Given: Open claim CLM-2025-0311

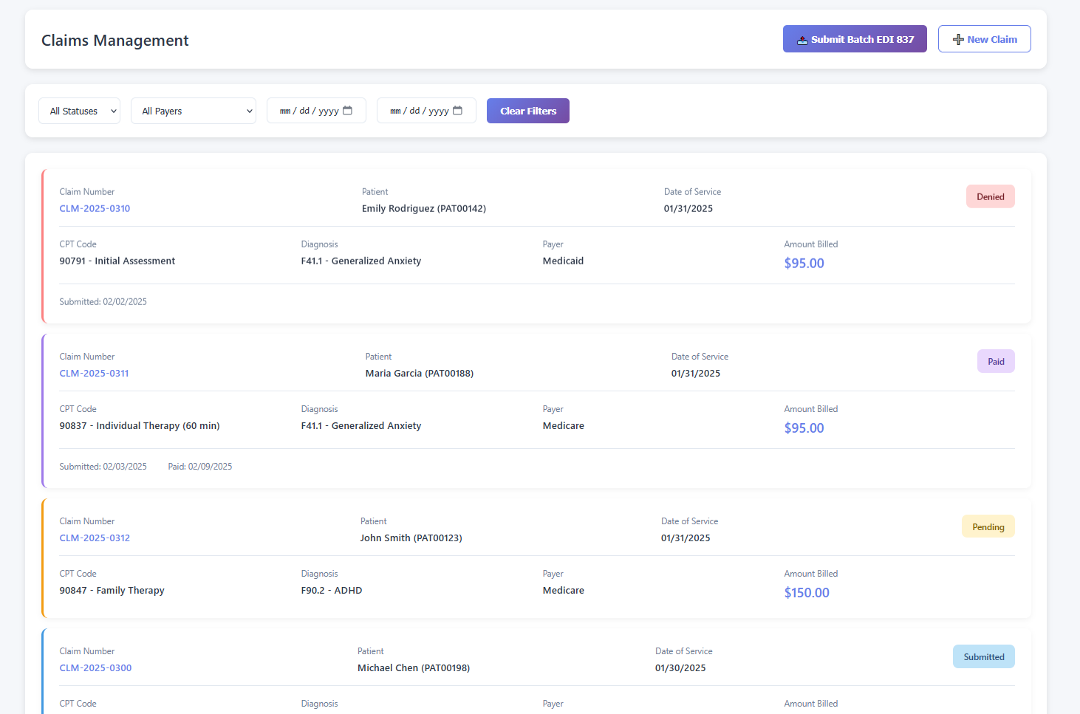Looking at the screenshot, I should (94, 374).
